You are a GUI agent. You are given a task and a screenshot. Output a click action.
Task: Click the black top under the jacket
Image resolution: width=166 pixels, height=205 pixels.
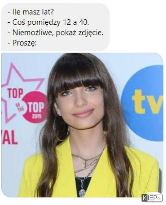click(83, 186)
